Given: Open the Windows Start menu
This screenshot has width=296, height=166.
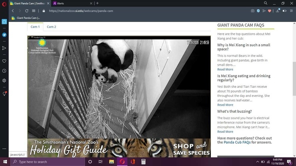Looking at the screenshot, I should [5, 162].
